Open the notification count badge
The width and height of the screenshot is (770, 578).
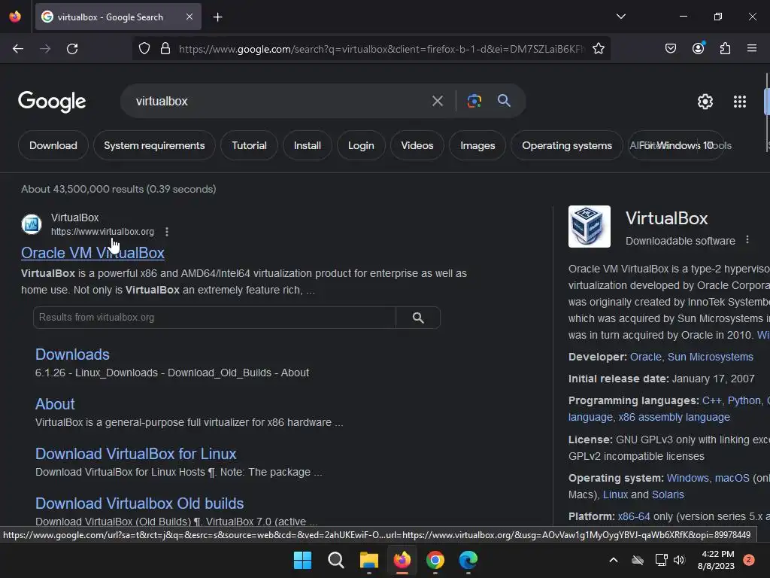pyautogui.click(x=749, y=560)
